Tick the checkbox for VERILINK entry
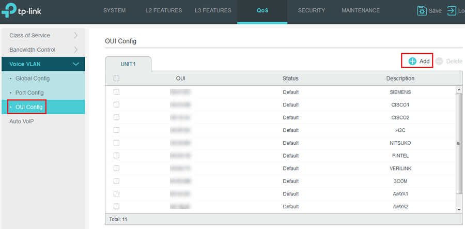This screenshot has width=465, height=229. coord(116,169)
